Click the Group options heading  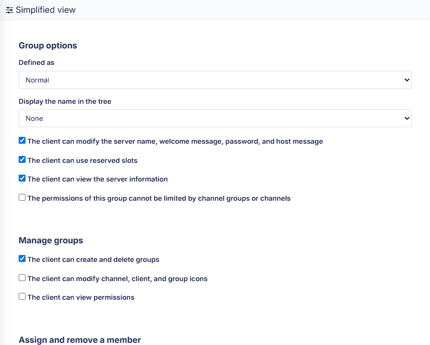[47, 45]
